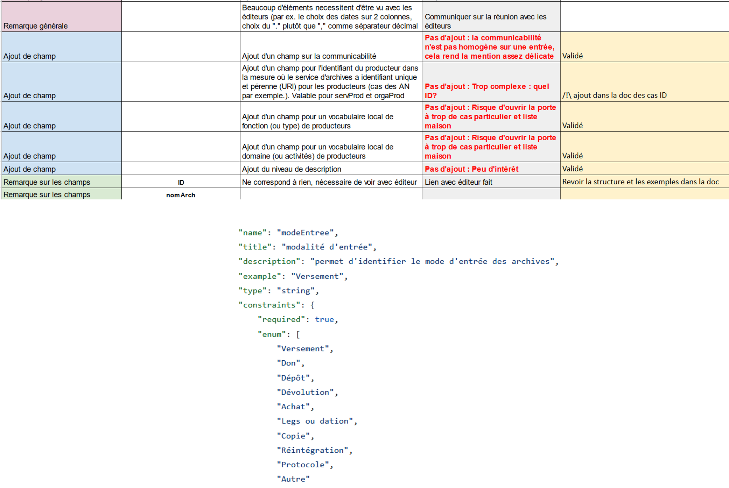Click "Ne correspond à rien, nécessaire de voir avec éditeur"
This screenshot has width=729, height=488.
331,182
